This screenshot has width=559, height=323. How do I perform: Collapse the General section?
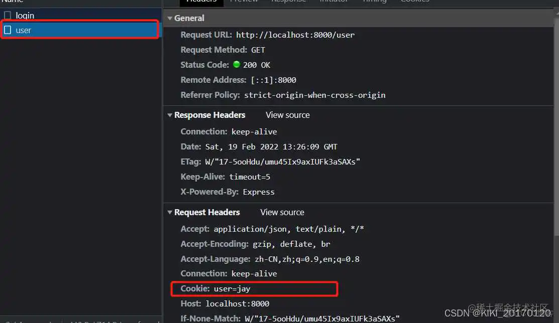click(x=170, y=18)
